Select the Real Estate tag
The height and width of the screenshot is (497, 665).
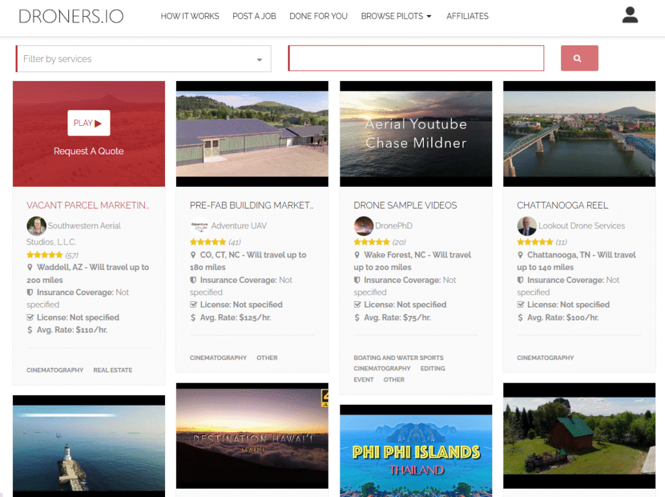pyautogui.click(x=112, y=370)
